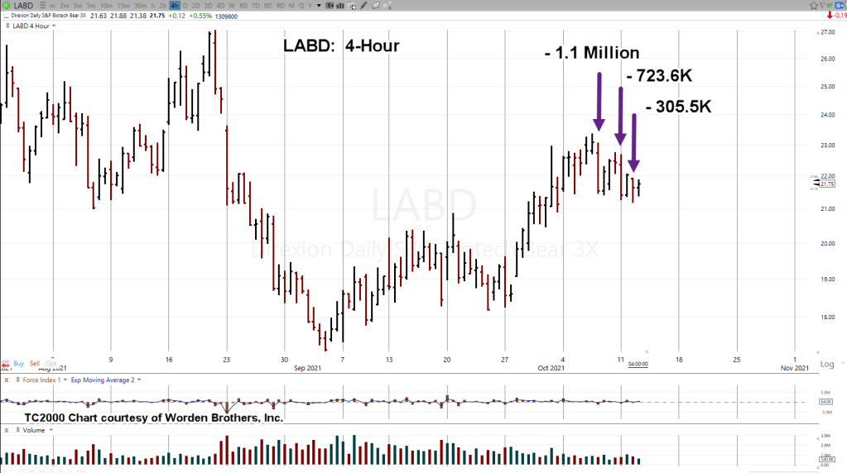This screenshot has width=847, height=473.
Task: Click the Sell button
Action: coord(34,363)
